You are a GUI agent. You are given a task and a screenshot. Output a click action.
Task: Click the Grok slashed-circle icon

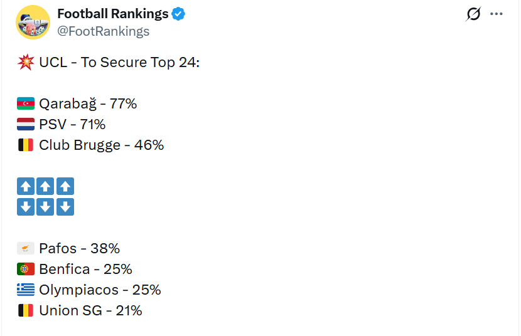[x=474, y=14]
